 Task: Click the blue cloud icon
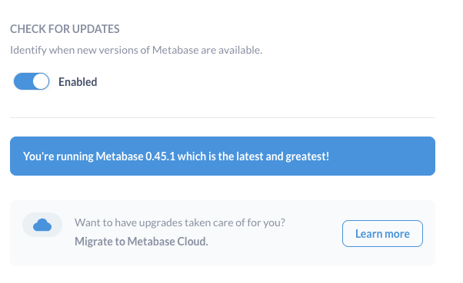(42, 225)
